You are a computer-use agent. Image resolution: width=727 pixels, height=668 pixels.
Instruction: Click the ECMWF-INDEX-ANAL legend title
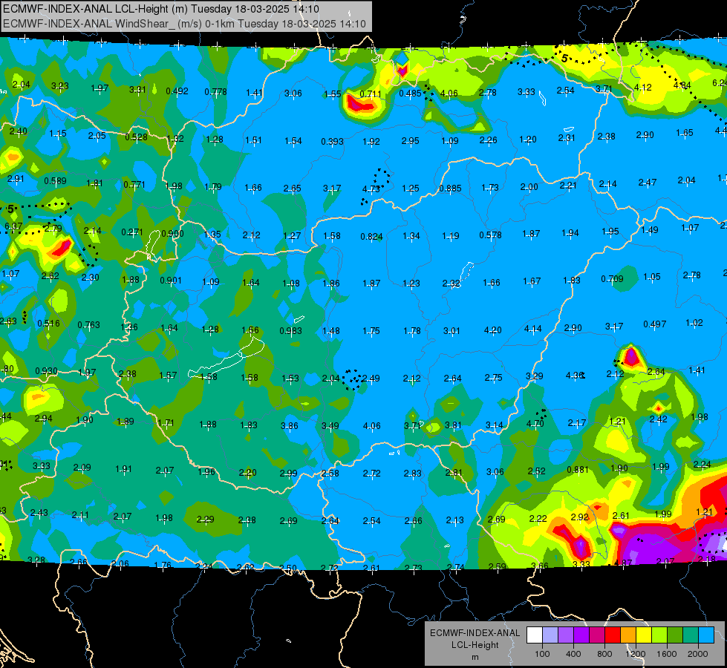[475, 633]
